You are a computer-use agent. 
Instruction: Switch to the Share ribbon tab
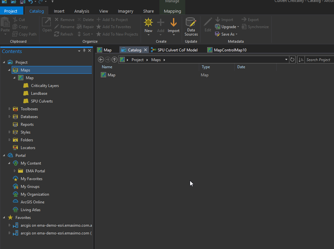[148, 11]
